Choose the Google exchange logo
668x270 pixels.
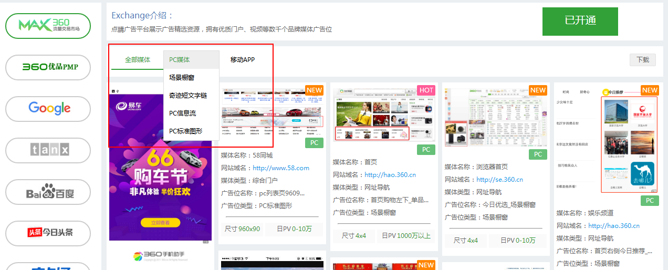pyautogui.click(x=48, y=109)
